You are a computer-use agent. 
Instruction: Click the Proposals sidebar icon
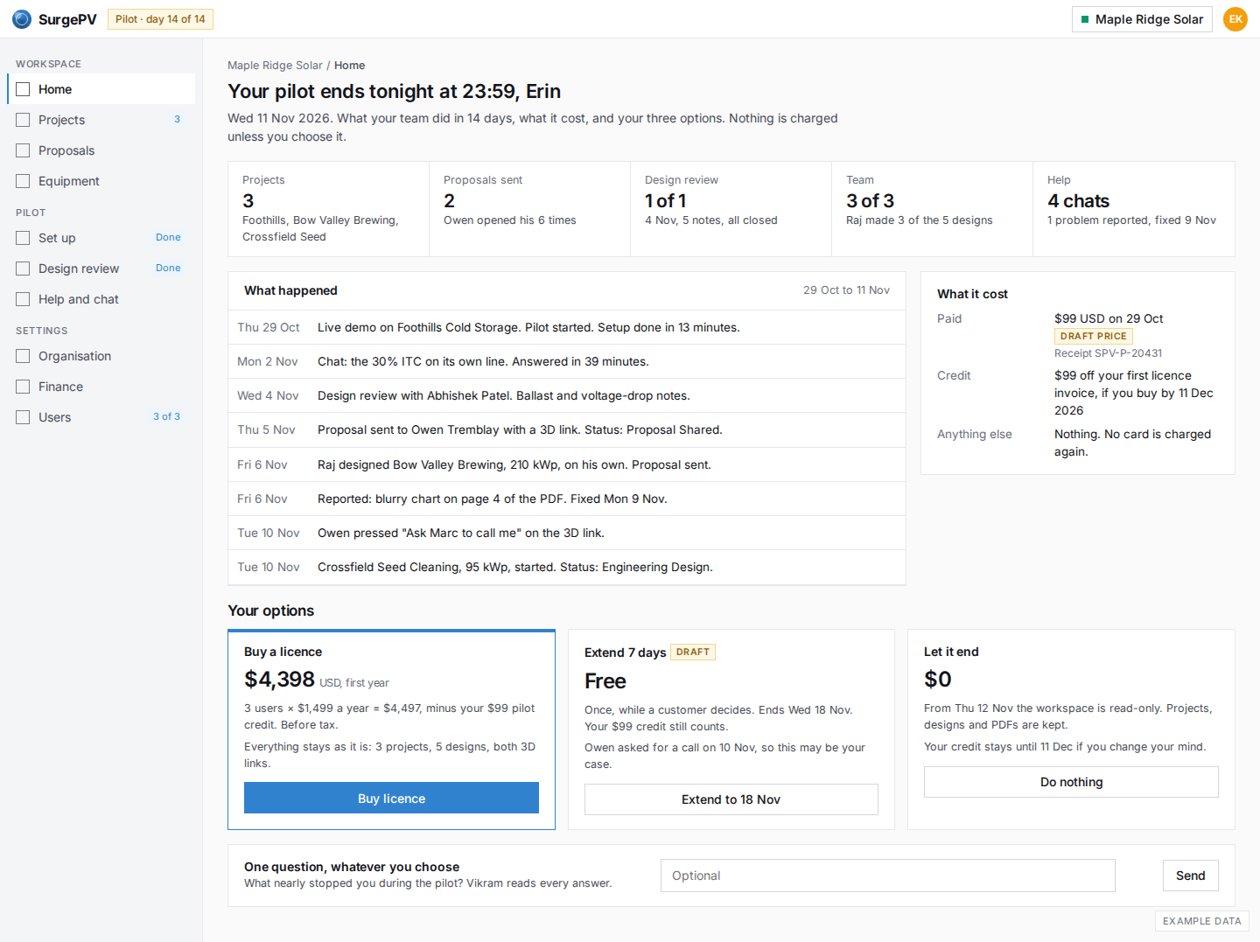click(23, 150)
